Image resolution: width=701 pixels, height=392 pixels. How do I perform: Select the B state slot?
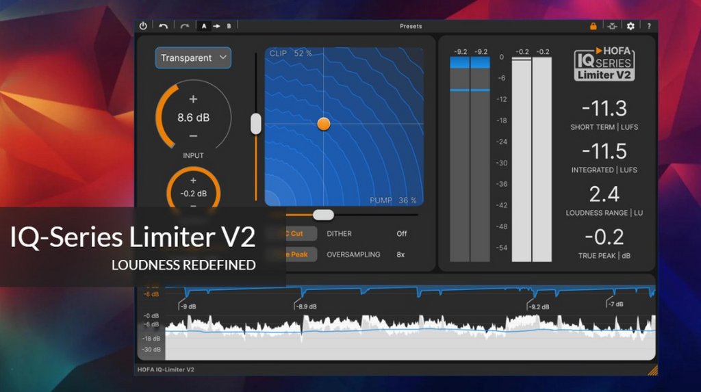pos(229,26)
